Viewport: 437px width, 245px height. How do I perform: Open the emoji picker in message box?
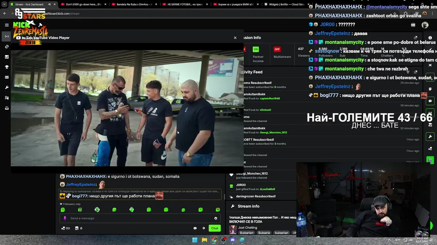click(x=216, y=218)
